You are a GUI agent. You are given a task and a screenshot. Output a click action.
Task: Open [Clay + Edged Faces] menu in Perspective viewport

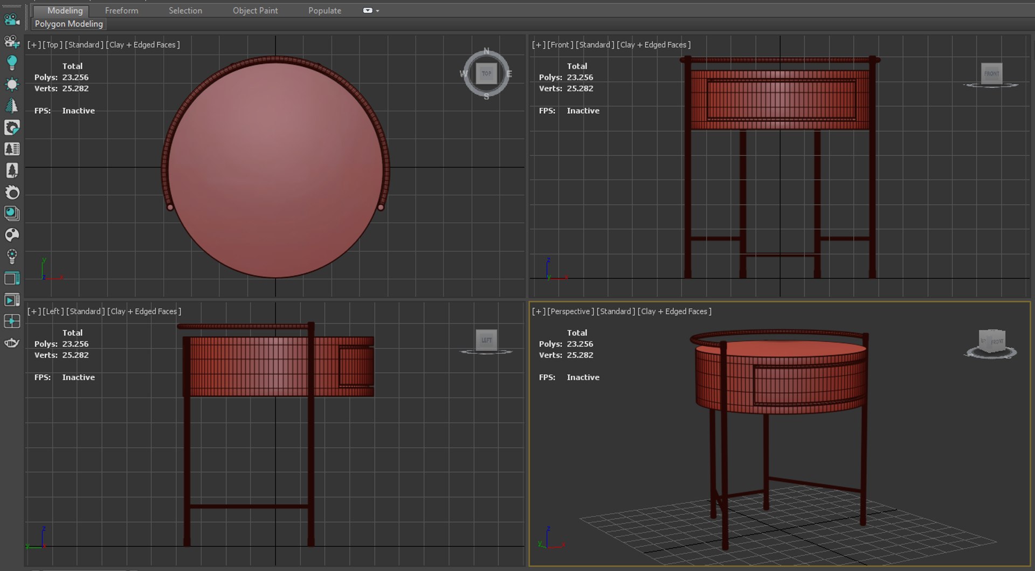[675, 311]
